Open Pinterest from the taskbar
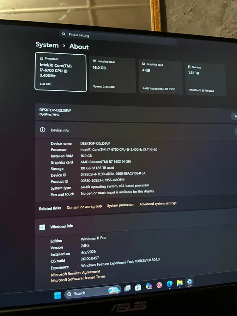 click(x=159, y=285)
